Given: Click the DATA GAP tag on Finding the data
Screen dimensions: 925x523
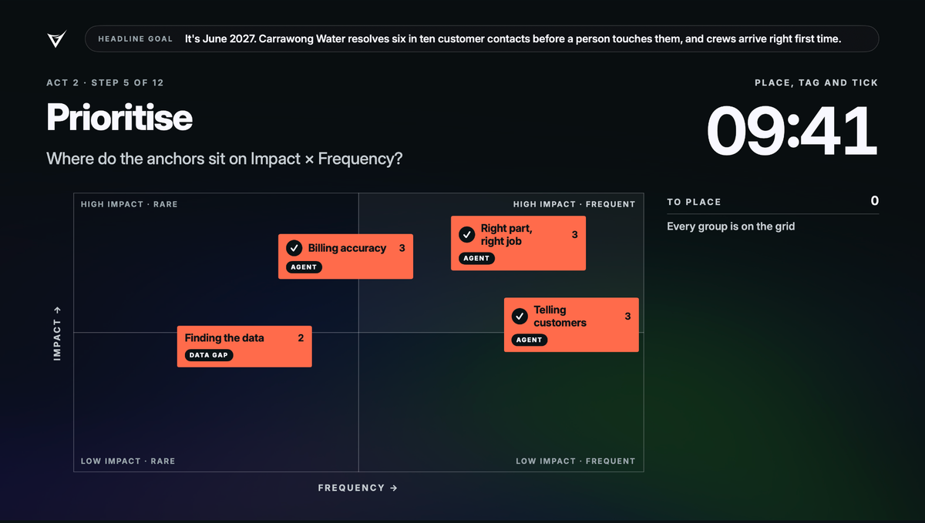Looking at the screenshot, I should (209, 355).
